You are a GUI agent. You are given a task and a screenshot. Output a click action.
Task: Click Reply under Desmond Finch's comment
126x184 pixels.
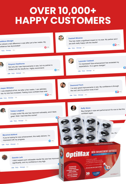(x=75, y=95)
